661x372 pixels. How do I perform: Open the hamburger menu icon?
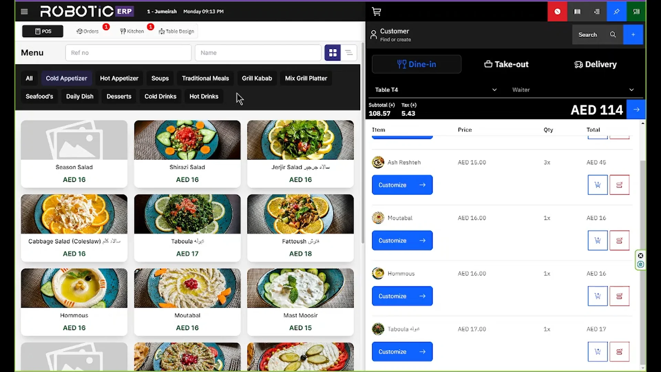pos(24,11)
